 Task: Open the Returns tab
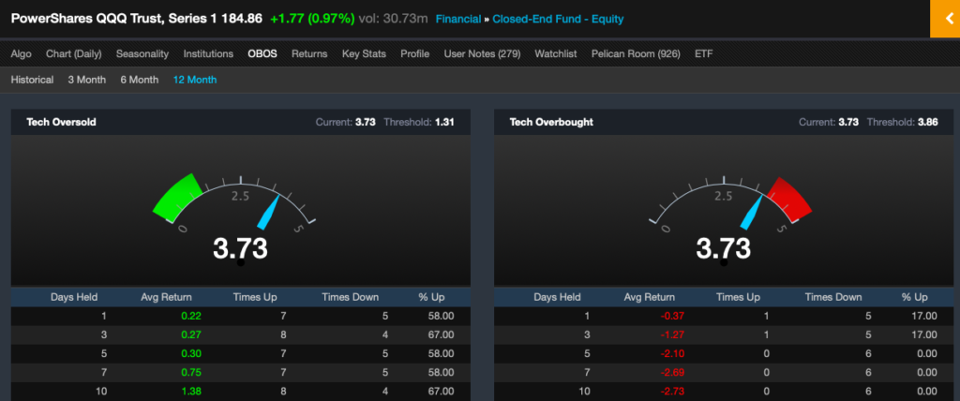pyautogui.click(x=309, y=54)
